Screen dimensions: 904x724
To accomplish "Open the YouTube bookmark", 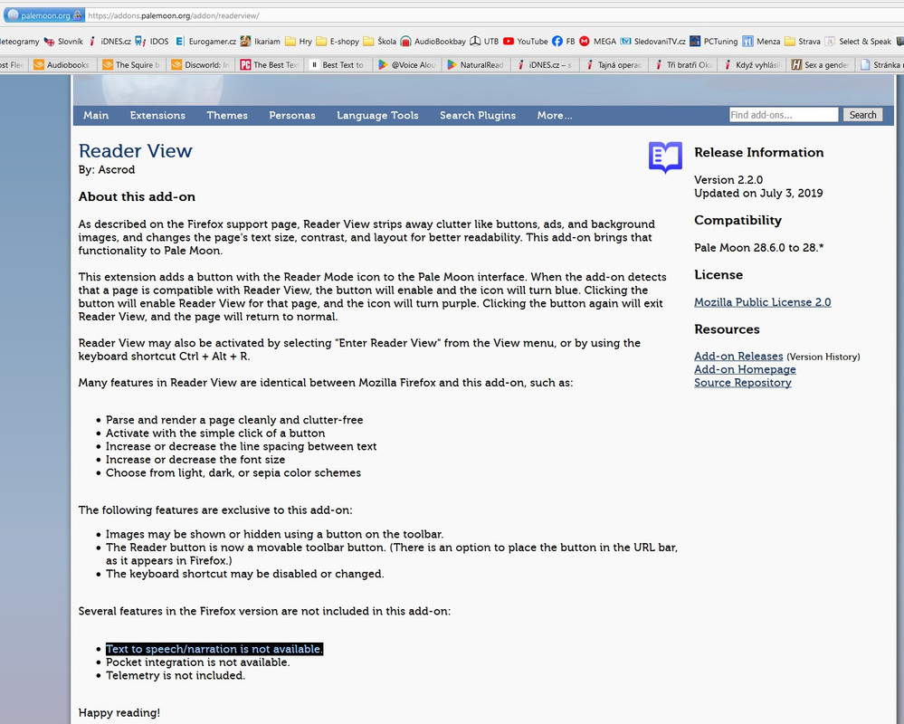I will point(525,42).
